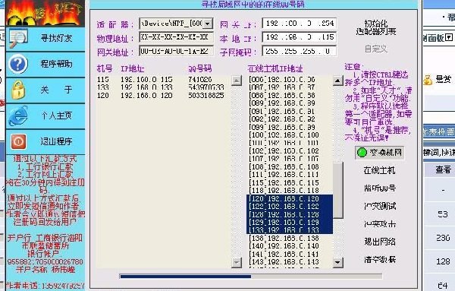Screen dimensions: 455x291
Task: Click the 寻找好友 magnifier icon
Action: click(18, 38)
